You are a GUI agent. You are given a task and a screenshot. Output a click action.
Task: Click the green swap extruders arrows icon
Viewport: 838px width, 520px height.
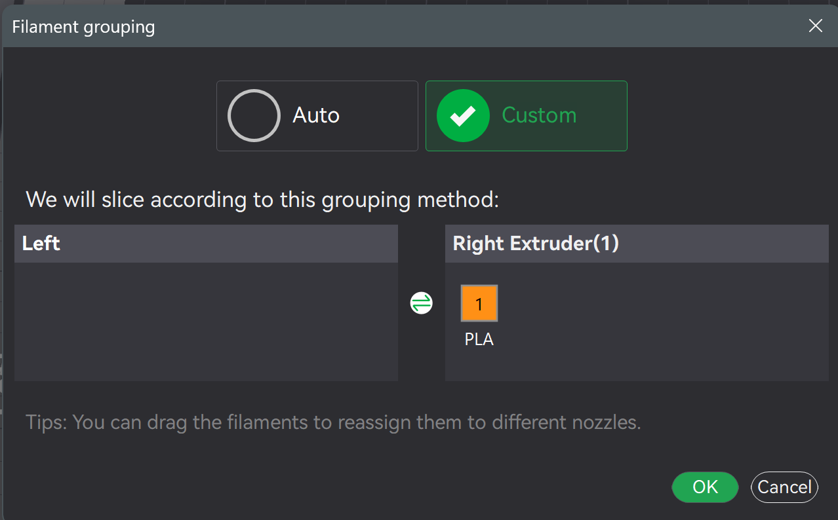tap(421, 303)
